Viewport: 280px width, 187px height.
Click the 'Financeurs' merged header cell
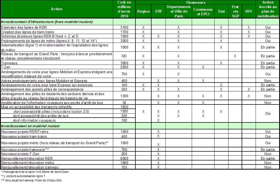[x=195, y=2]
